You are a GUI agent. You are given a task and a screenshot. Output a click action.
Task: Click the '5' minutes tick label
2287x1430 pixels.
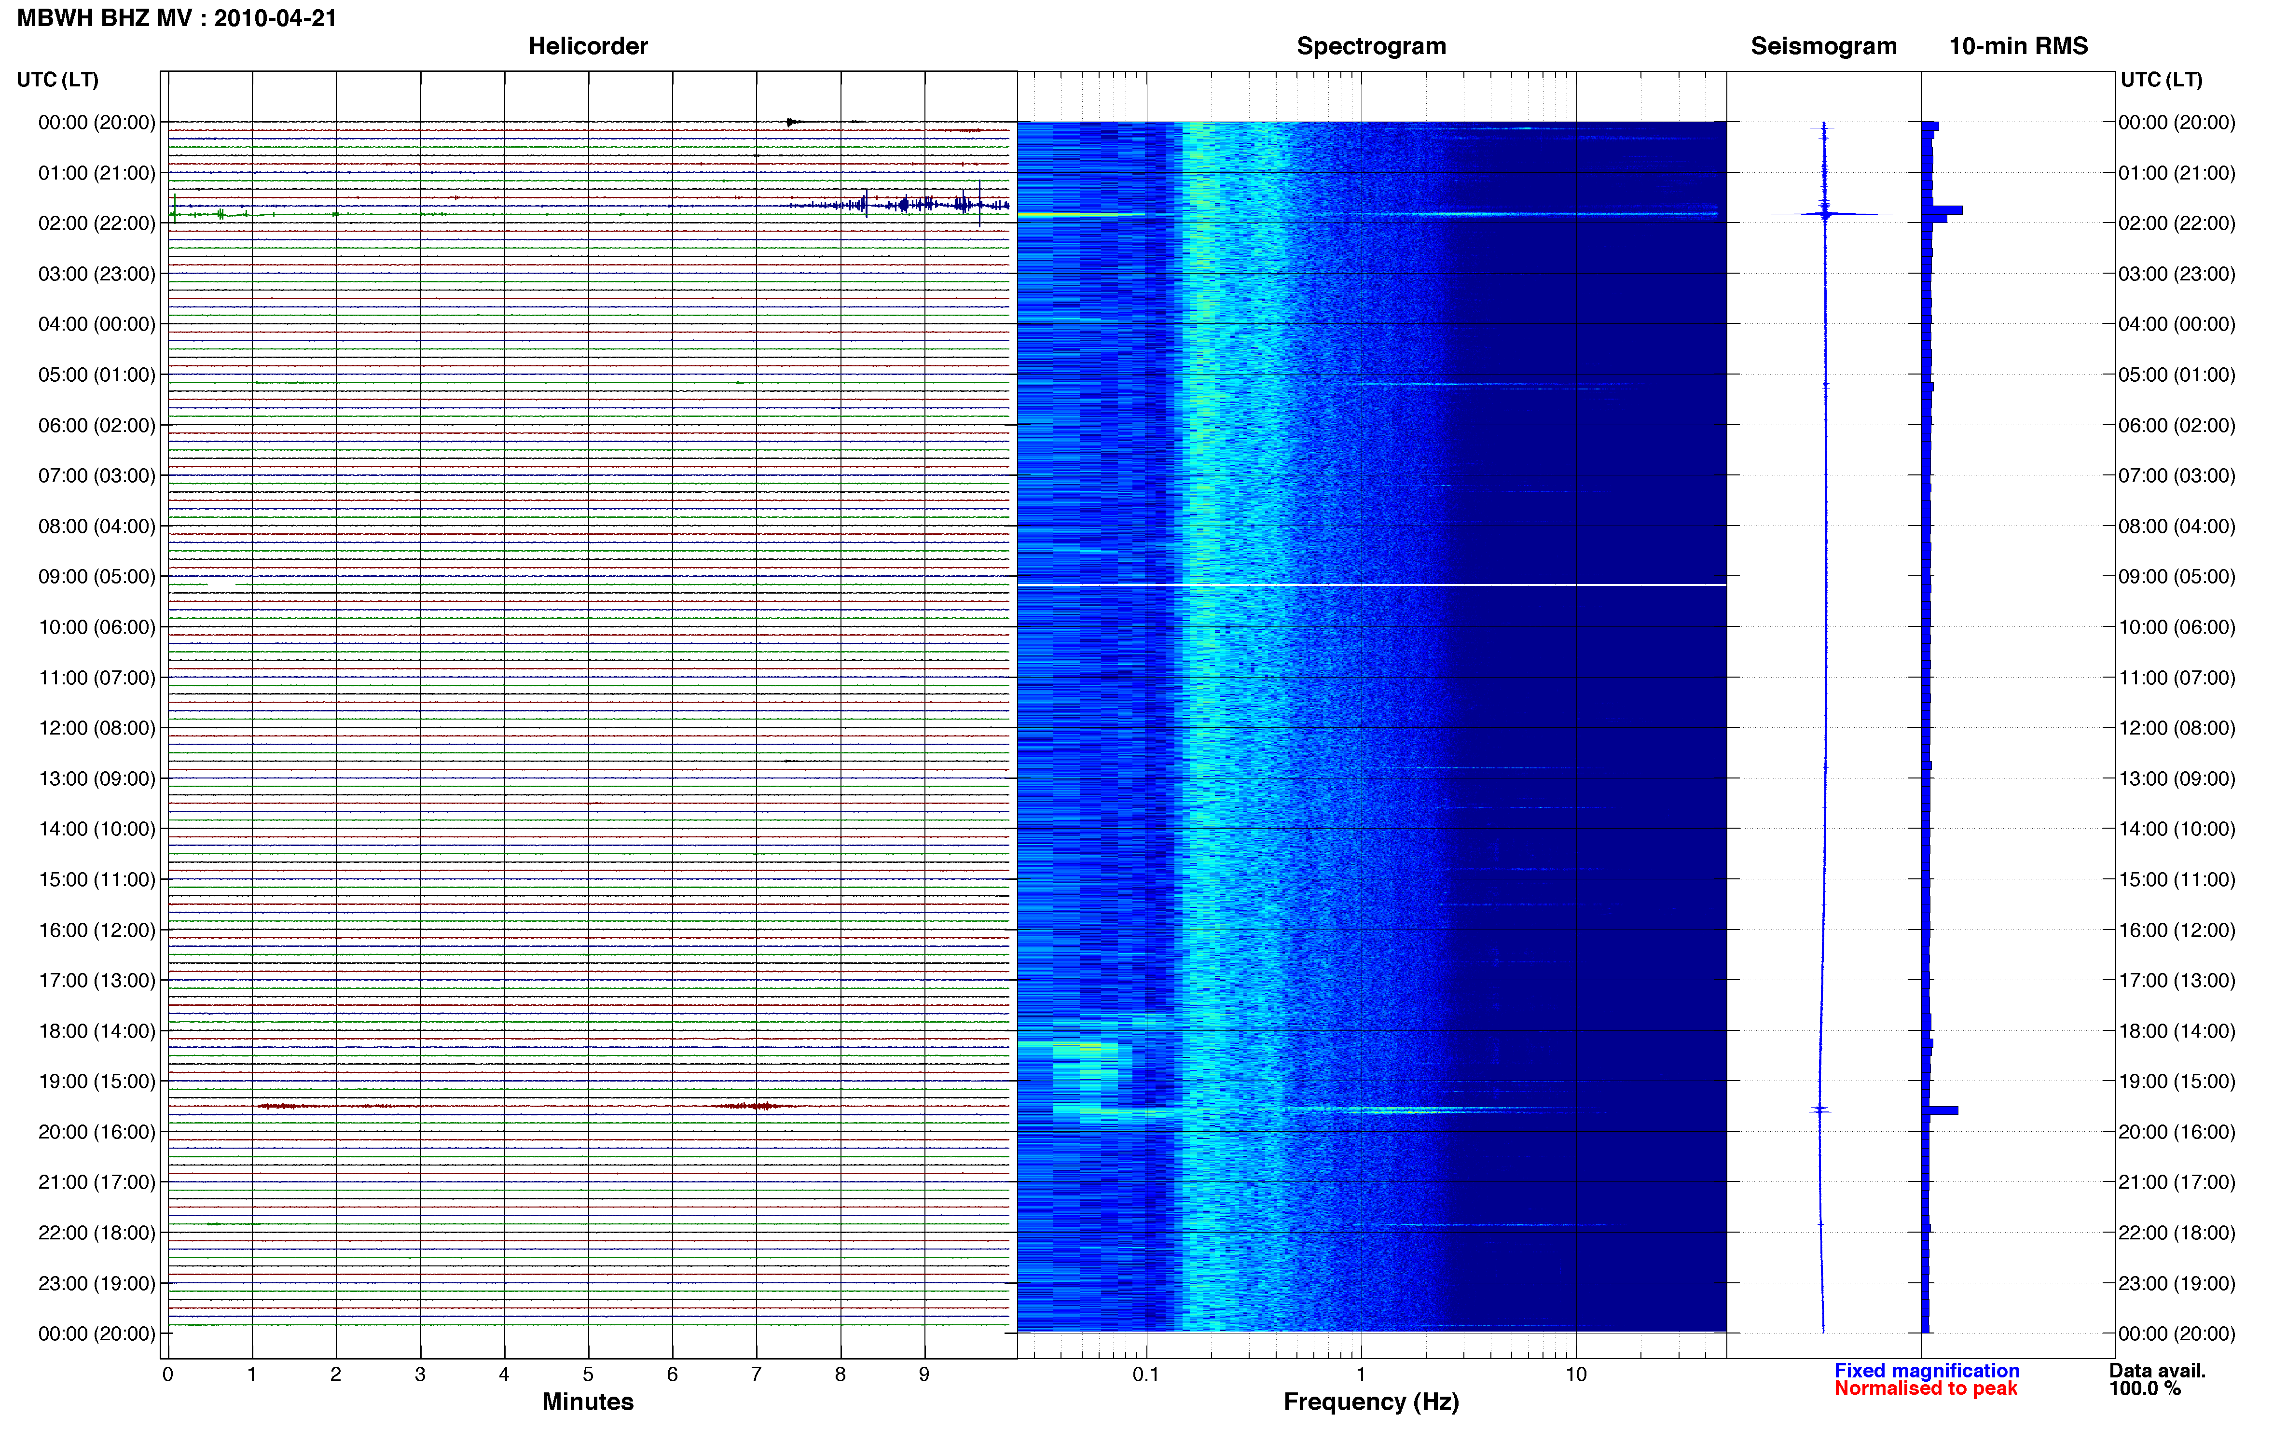[588, 1374]
